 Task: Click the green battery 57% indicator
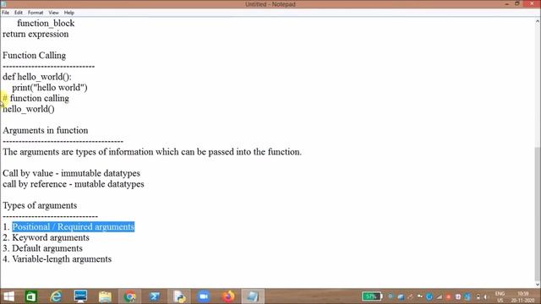pyautogui.click(x=372, y=296)
